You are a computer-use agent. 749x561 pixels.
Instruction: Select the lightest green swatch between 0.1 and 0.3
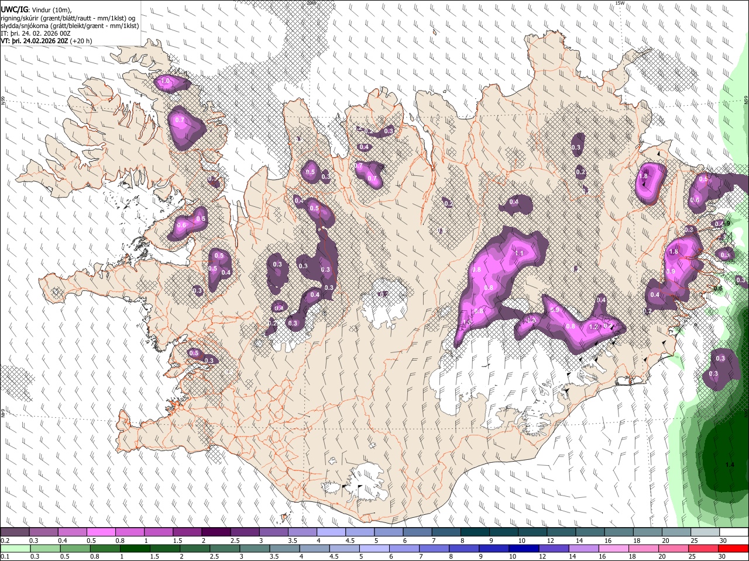(15, 548)
